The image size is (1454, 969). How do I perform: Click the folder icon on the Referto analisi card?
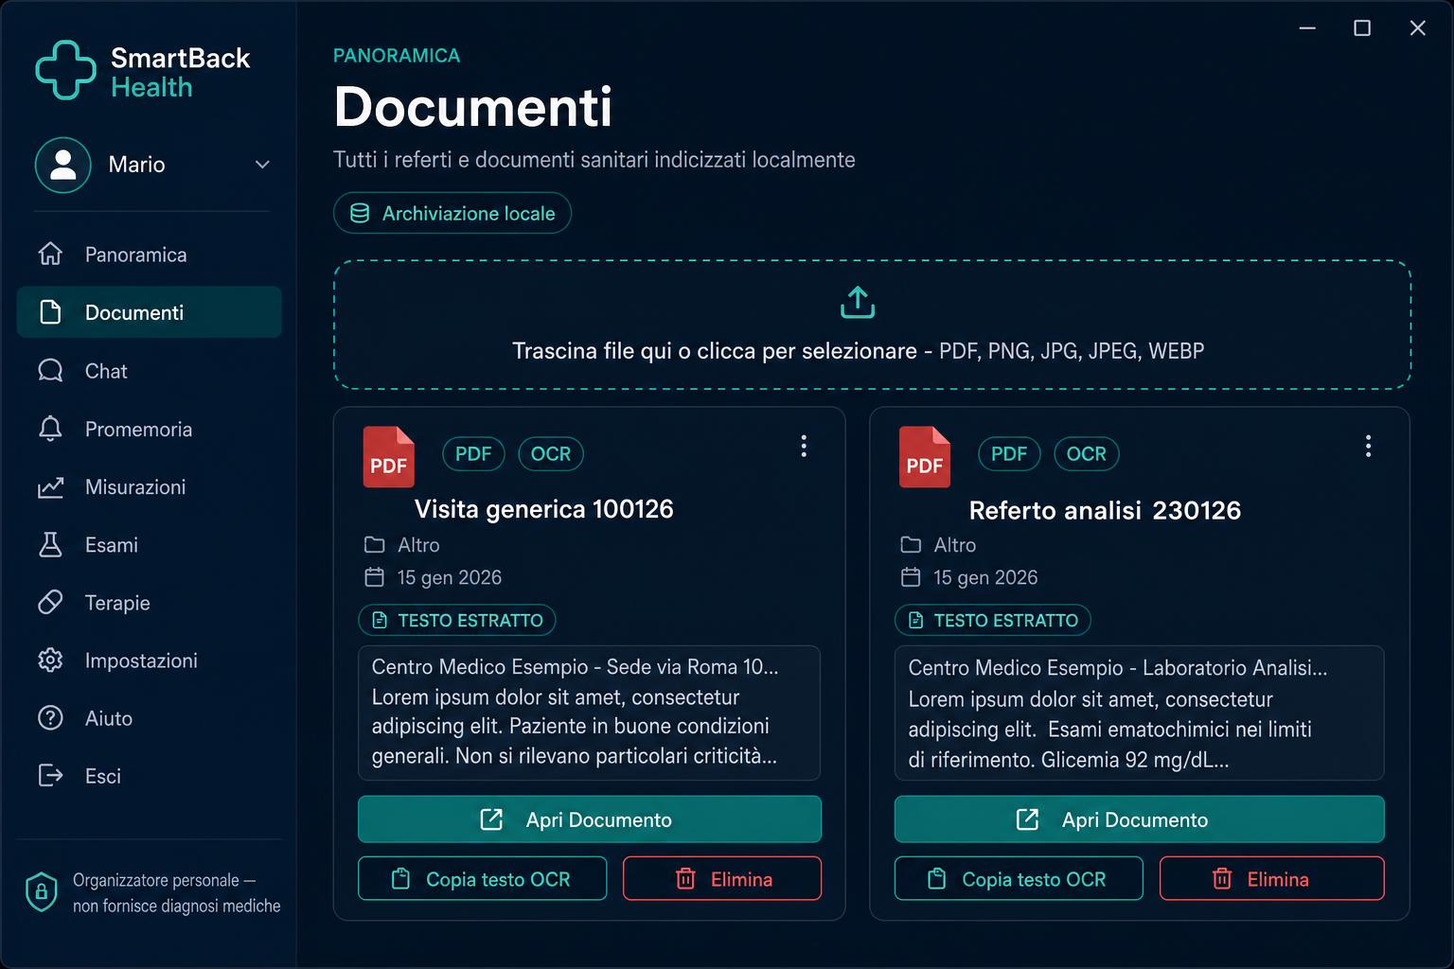coord(911,545)
